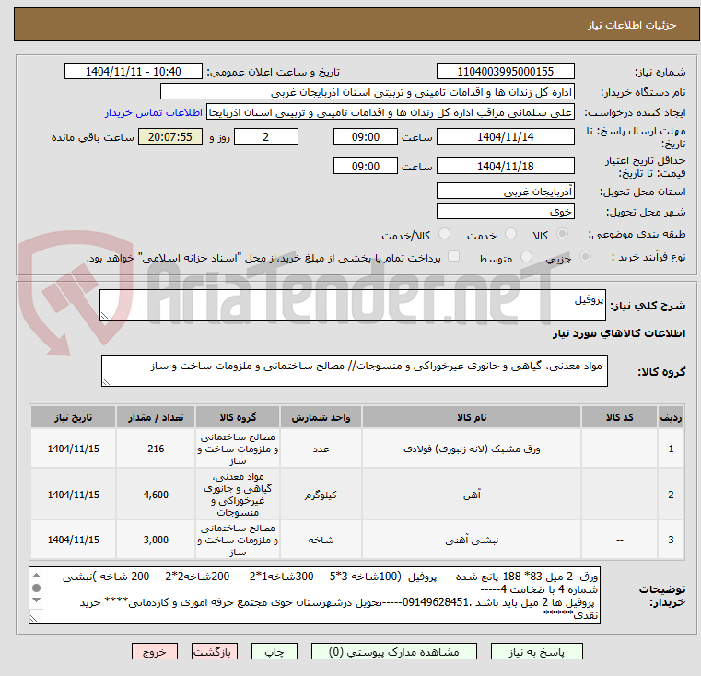Click the scroll down arrow in buyer notes
The height and width of the screenshot is (676, 701).
[37, 600]
